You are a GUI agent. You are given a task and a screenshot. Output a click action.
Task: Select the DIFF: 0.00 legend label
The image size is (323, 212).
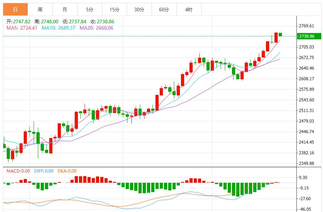(44, 171)
